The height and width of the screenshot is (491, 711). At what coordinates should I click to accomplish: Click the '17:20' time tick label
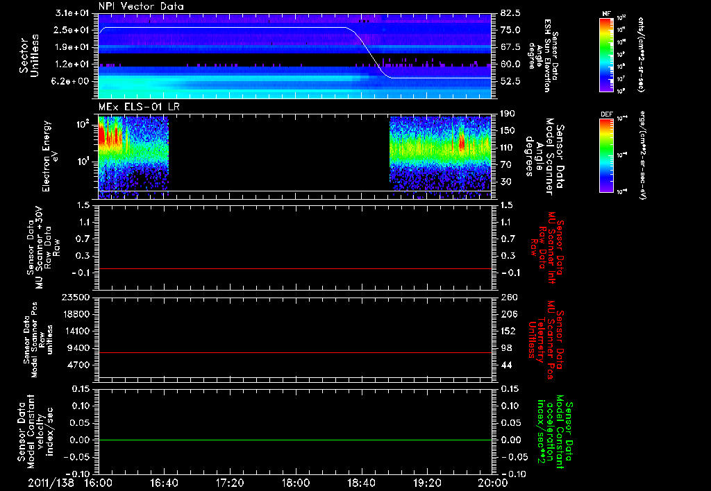230,483
